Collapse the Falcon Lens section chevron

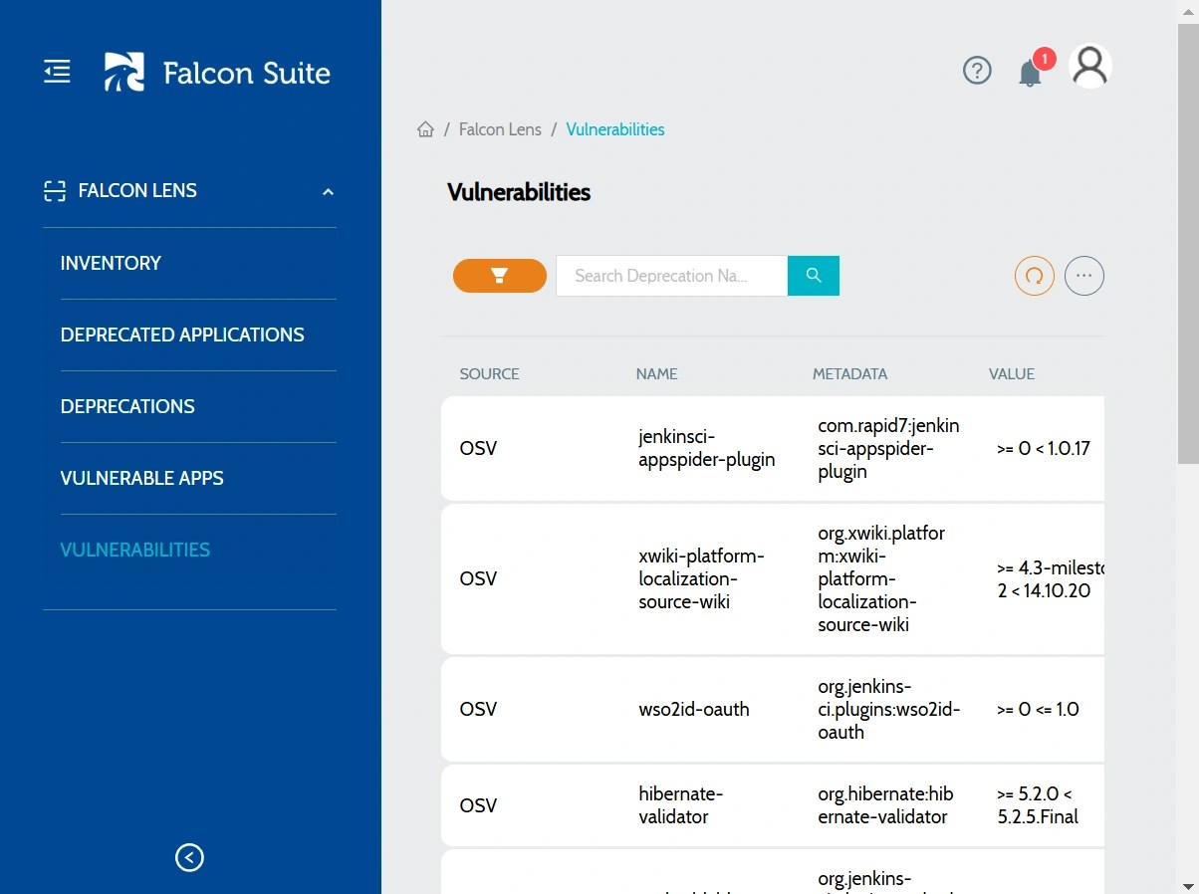[328, 192]
